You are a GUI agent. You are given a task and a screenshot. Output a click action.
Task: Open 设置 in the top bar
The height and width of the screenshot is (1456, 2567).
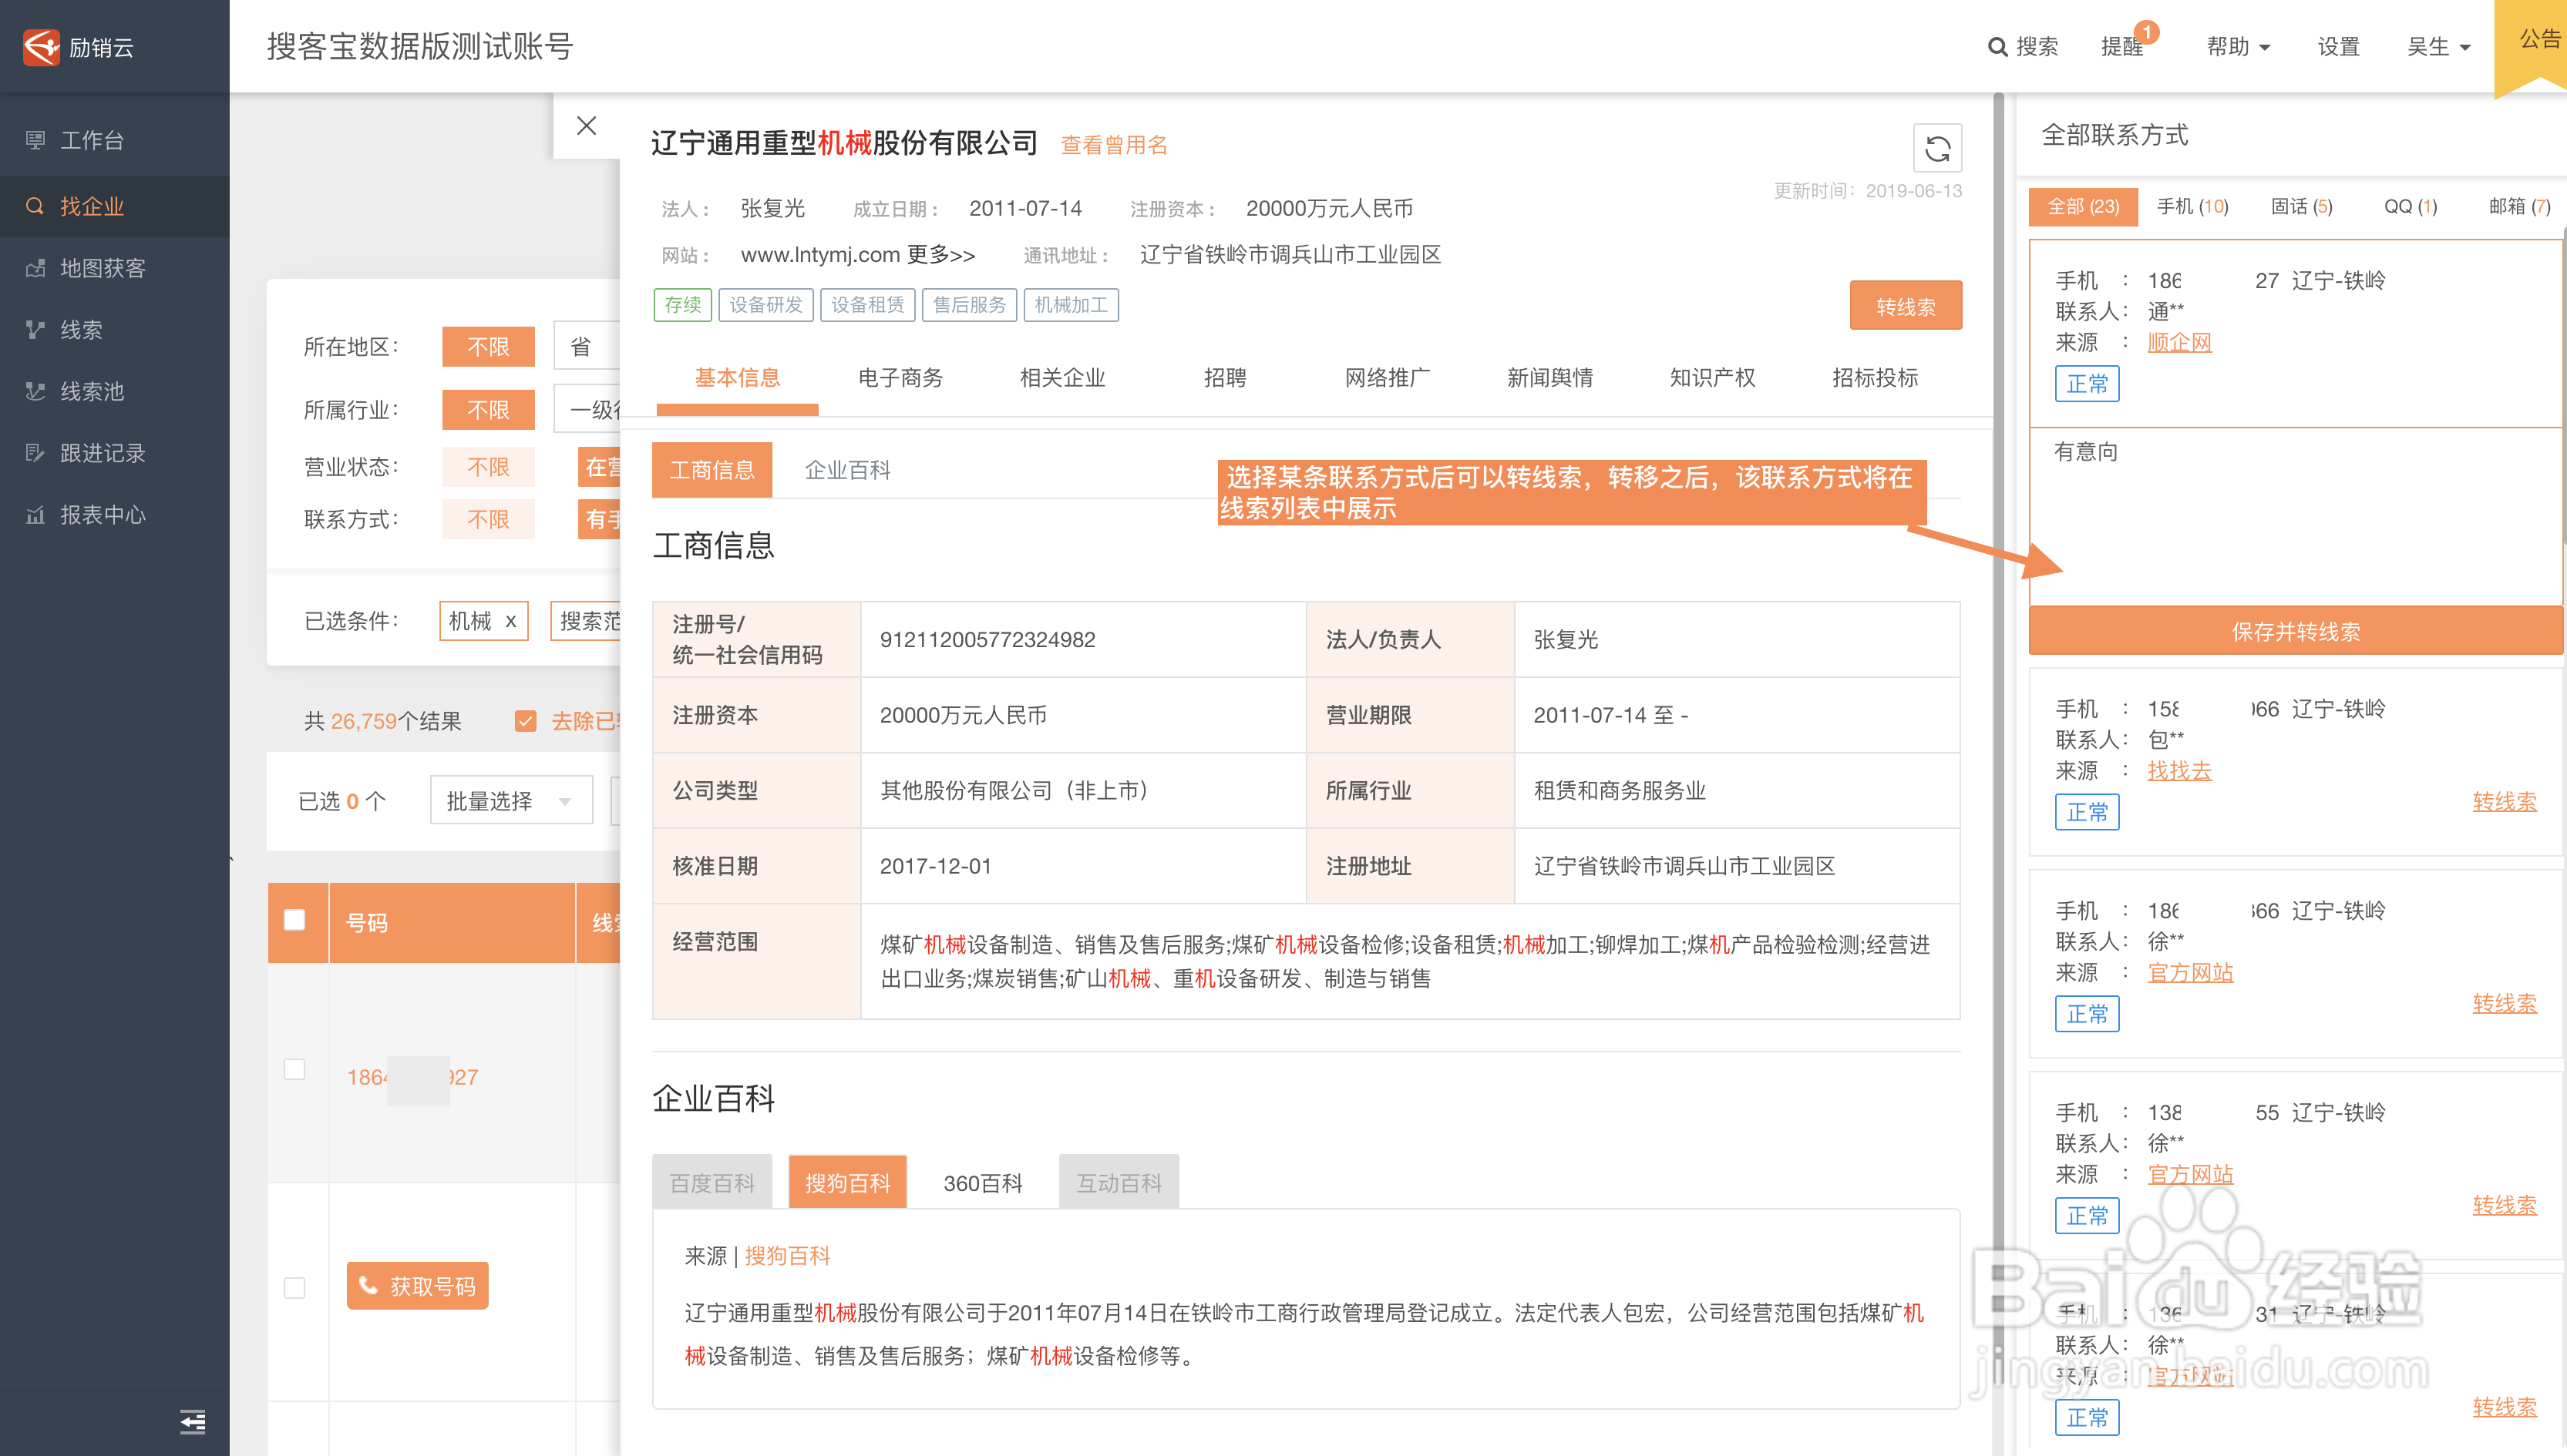(x=2338, y=47)
